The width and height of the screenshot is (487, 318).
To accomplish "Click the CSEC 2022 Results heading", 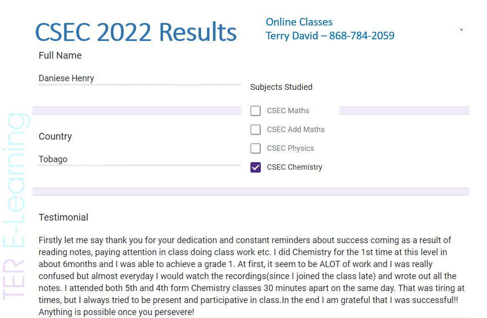I will tap(136, 32).
